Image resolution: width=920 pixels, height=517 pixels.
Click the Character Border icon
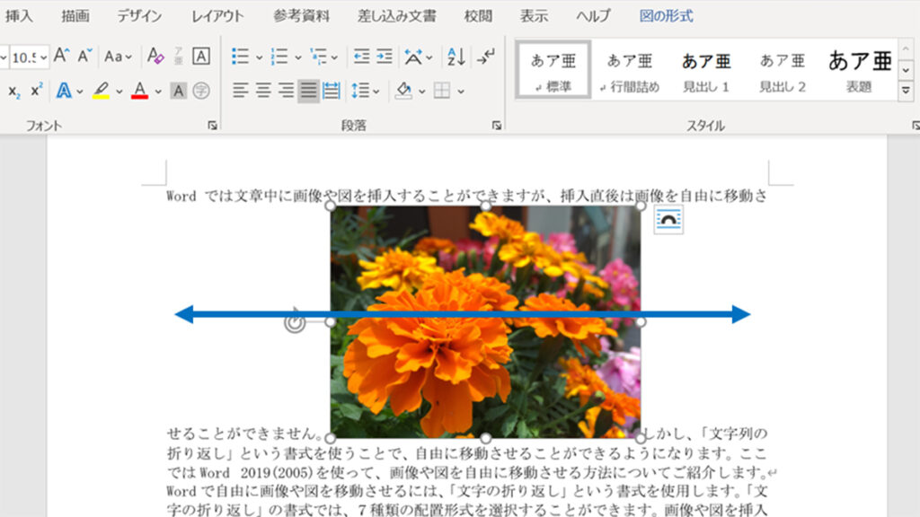(x=201, y=57)
